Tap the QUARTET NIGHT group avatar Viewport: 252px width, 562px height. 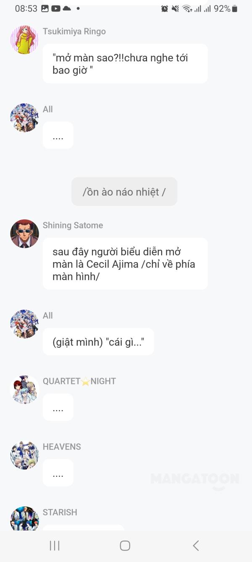[24, 389]
